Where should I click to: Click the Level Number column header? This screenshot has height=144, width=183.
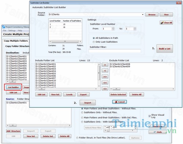click(55, 21)
